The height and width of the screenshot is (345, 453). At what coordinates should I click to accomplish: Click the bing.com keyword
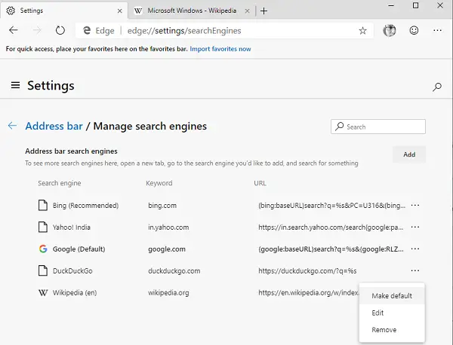click(x=162, y=206)
